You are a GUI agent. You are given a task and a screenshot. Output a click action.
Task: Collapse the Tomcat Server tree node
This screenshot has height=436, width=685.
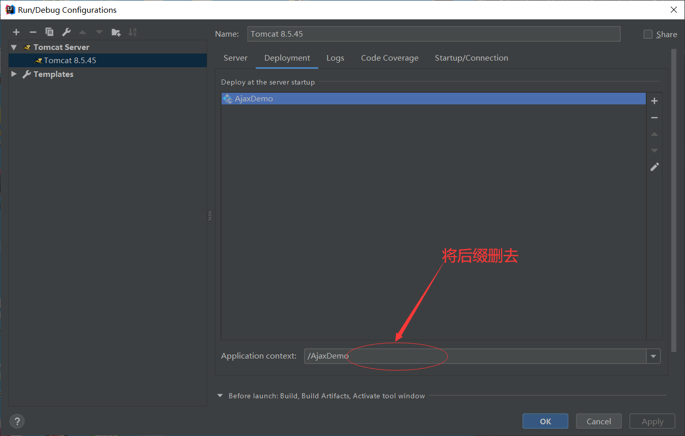[14, 47]
